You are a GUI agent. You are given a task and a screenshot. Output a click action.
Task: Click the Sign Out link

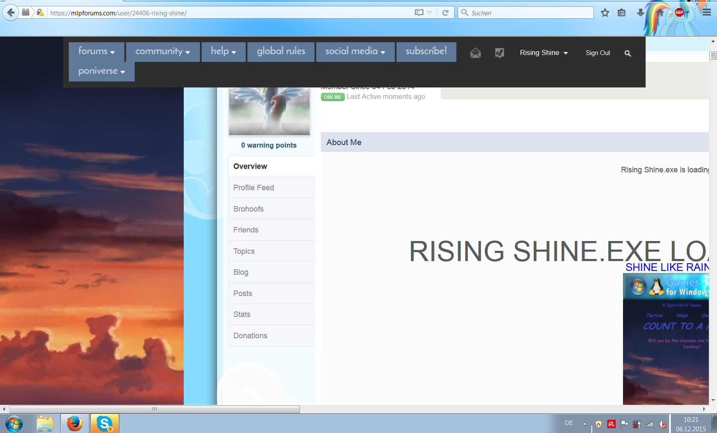(598, 53)
